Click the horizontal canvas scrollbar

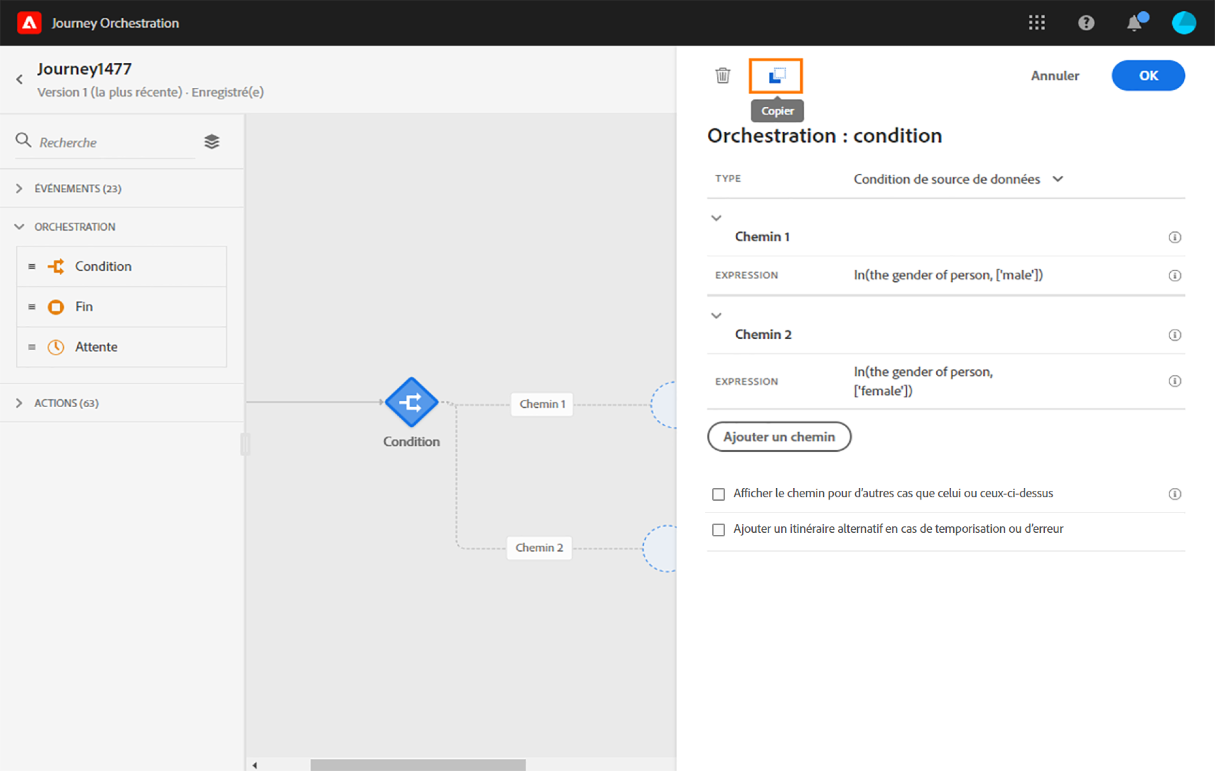[417, 765]
